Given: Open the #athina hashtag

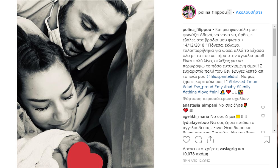Looking at the screenshot, I should point(190,92).
